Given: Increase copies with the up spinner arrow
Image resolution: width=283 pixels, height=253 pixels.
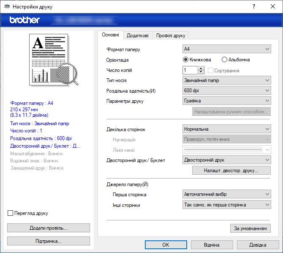Looking at the screenshot, I should pyautogui.click(x=201, y=69).
